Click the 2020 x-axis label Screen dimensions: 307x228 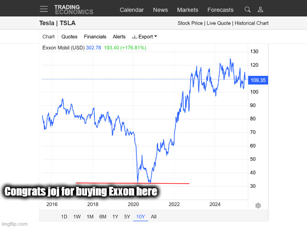[x=133, y=204]
